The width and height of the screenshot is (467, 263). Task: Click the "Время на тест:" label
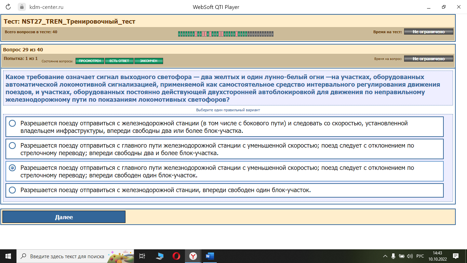point(388,32)
